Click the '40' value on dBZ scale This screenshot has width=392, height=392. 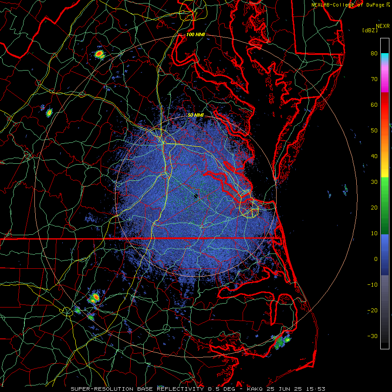coord(374,156)
